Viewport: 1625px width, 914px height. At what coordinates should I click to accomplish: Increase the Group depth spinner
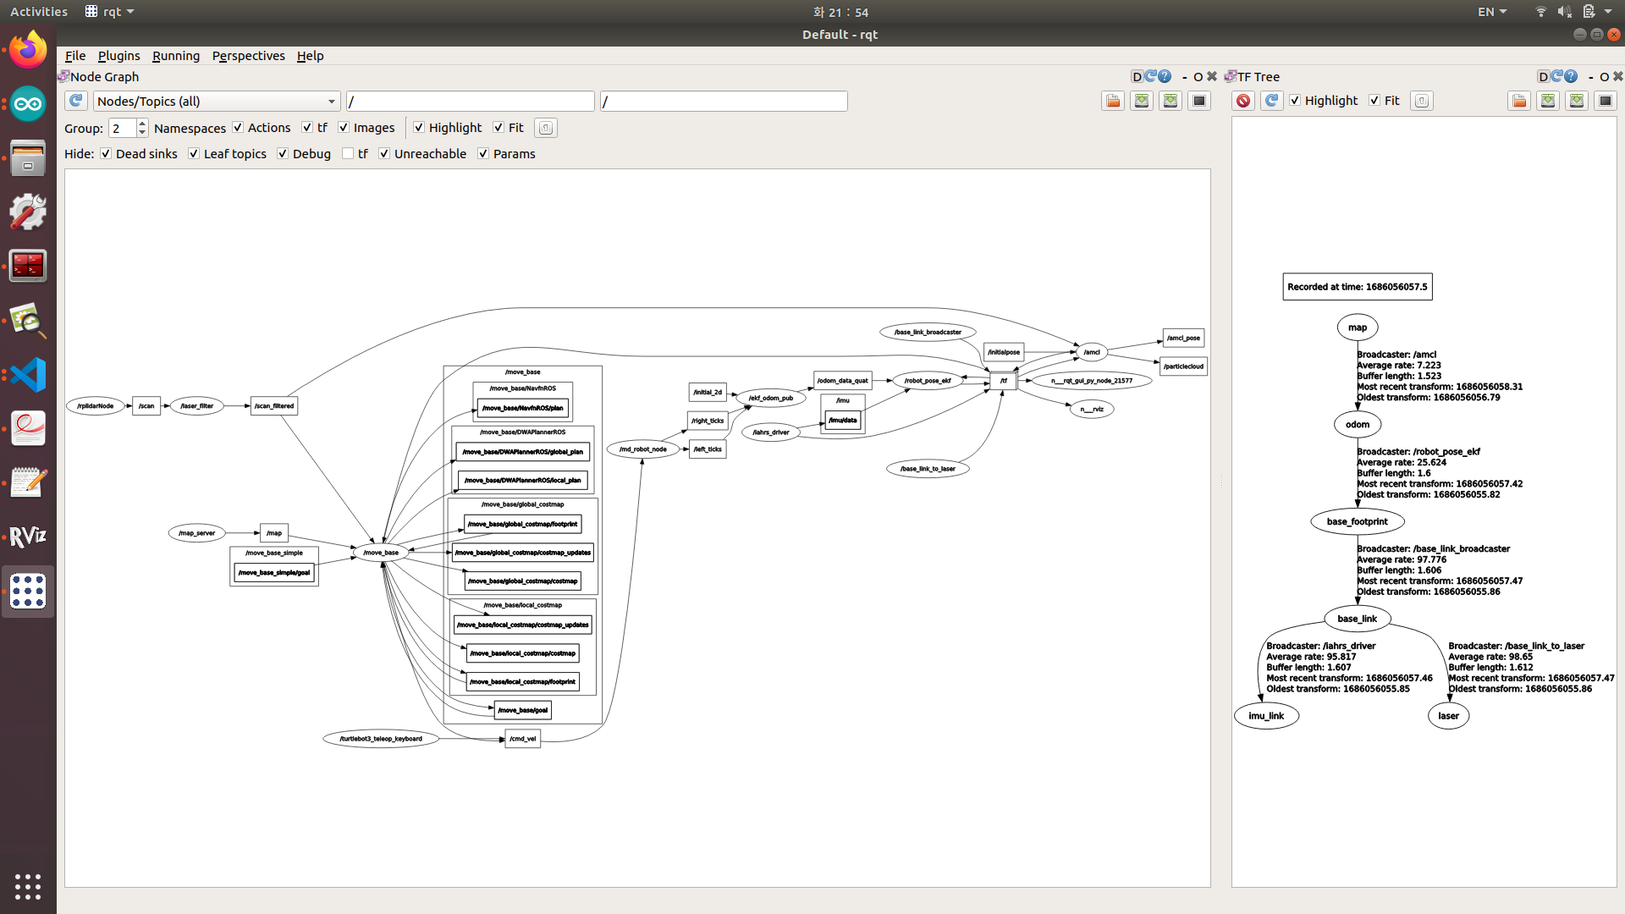142,124
